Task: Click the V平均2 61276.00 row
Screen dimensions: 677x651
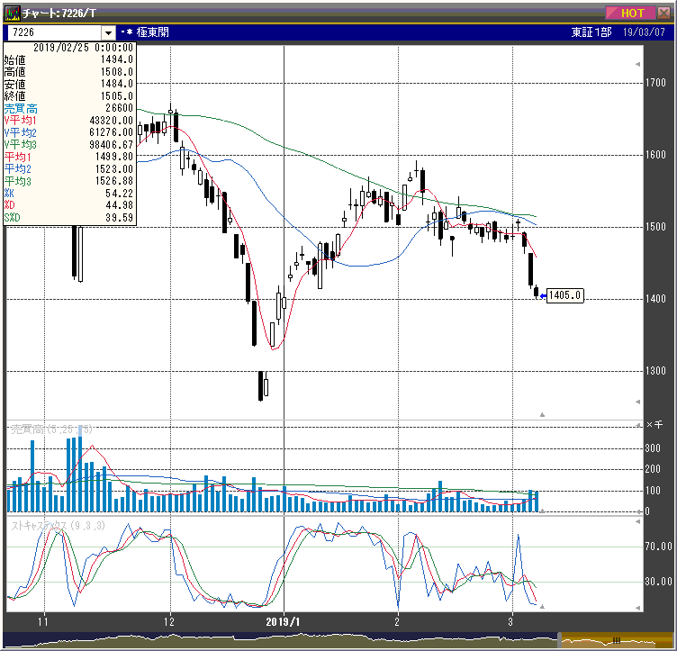Action: click(x=69, y=132)
